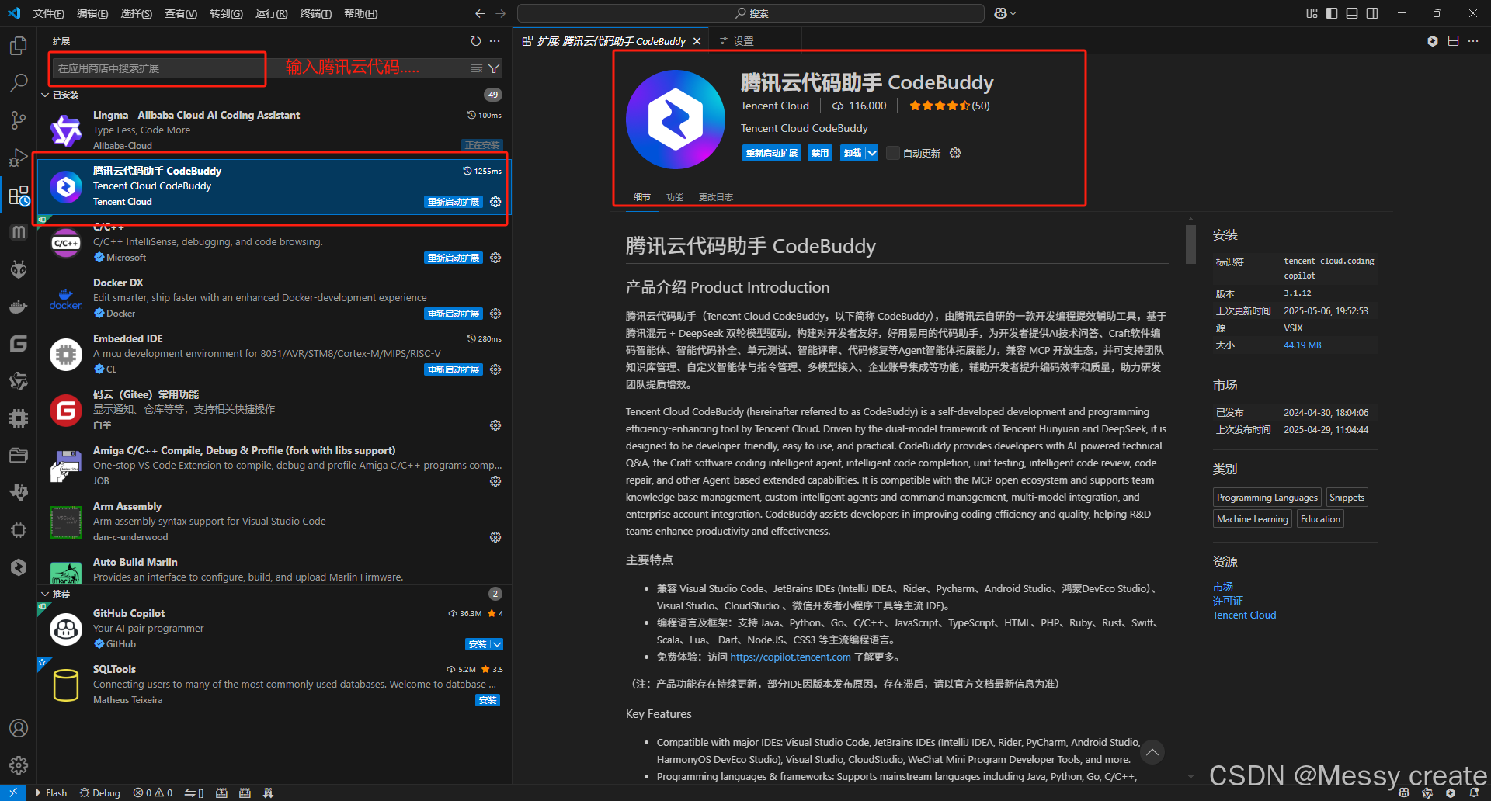The width and height of the screenshot is (1491, 801).
Task: Click the 禁用 button
Action: [x=820, y=153]
